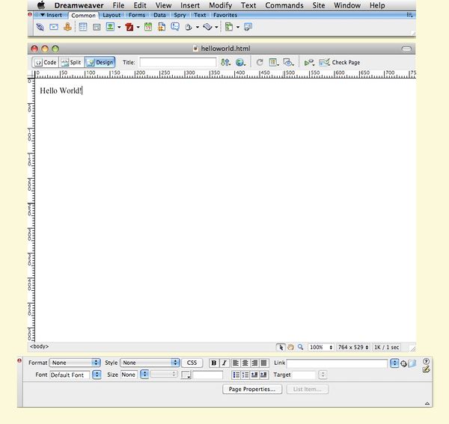Image resolution: width=449 pixels, height=424 pixels.
Task: Open the Commands menu
Action: coord(284,5)
